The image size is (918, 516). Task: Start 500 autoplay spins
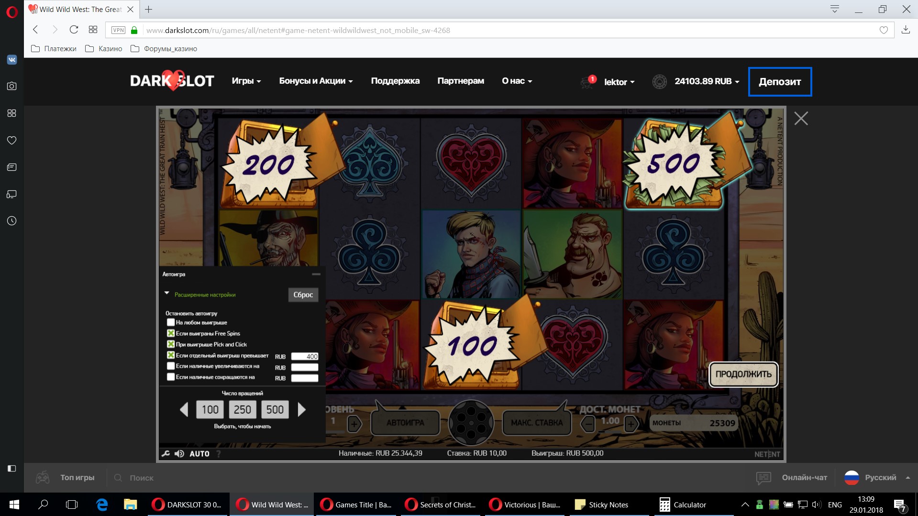pos(275,410)
